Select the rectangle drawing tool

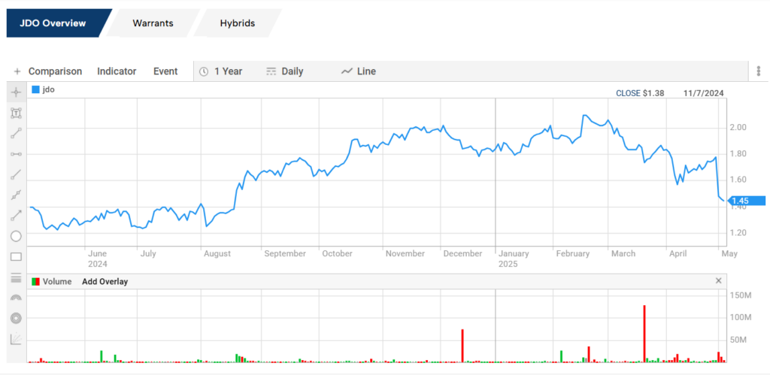pos(16,257)
